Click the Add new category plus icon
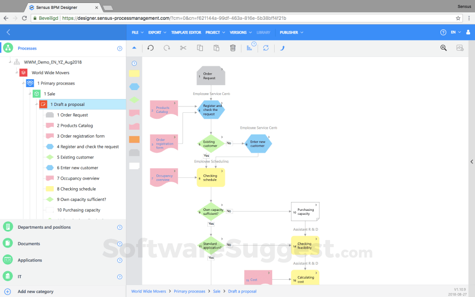Screen dimensions: 475x297 pos(7,292)
